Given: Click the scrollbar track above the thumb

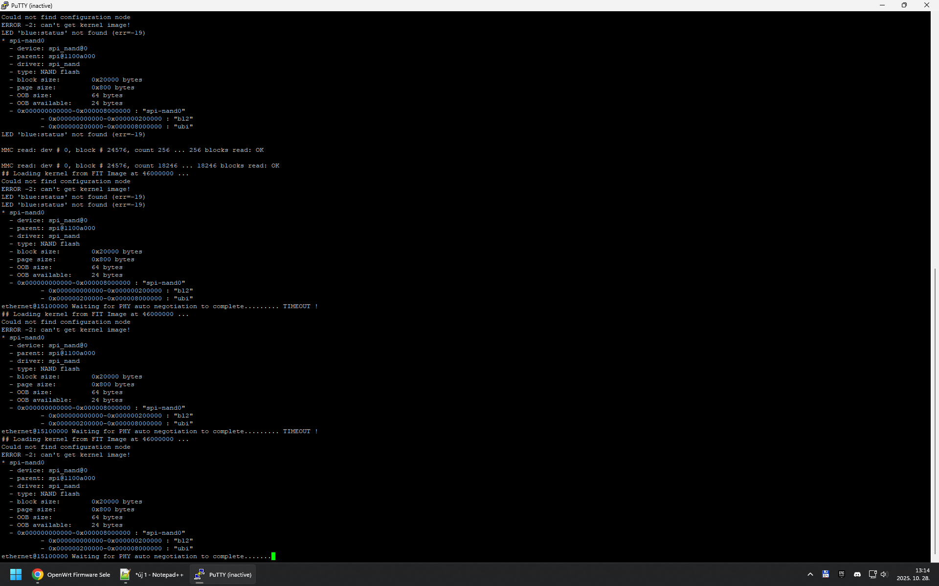Looking at the screenshot, I should 935,146.
